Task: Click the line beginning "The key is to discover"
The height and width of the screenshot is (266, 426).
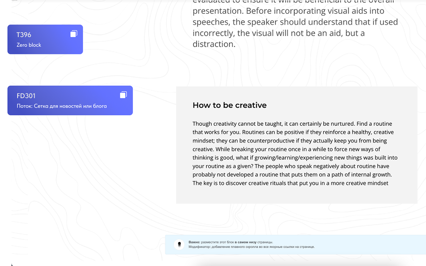Action: tap(290, 183)
